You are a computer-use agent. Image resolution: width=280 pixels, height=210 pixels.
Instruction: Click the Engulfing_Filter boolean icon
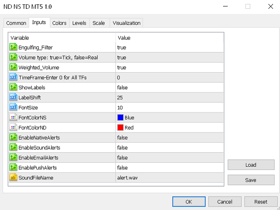[13, 47]
